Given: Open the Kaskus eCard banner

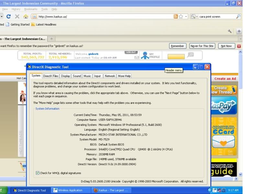Looking at the screenshot, I should coord(224,136).
